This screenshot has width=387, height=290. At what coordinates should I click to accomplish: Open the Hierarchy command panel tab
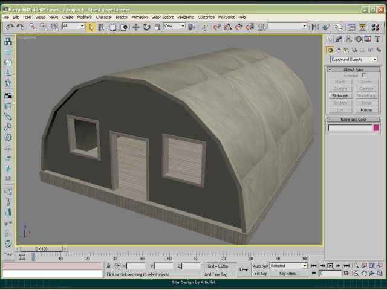350,39
